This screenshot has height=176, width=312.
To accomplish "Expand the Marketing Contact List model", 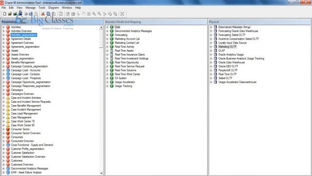I will (107, 43).
